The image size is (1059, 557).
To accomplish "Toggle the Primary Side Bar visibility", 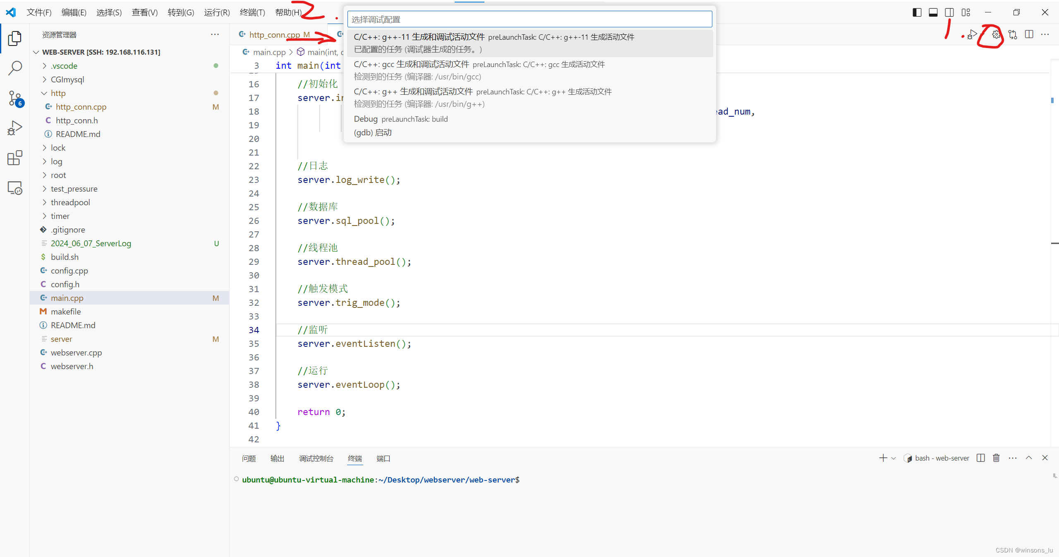I will coord(917,12).
